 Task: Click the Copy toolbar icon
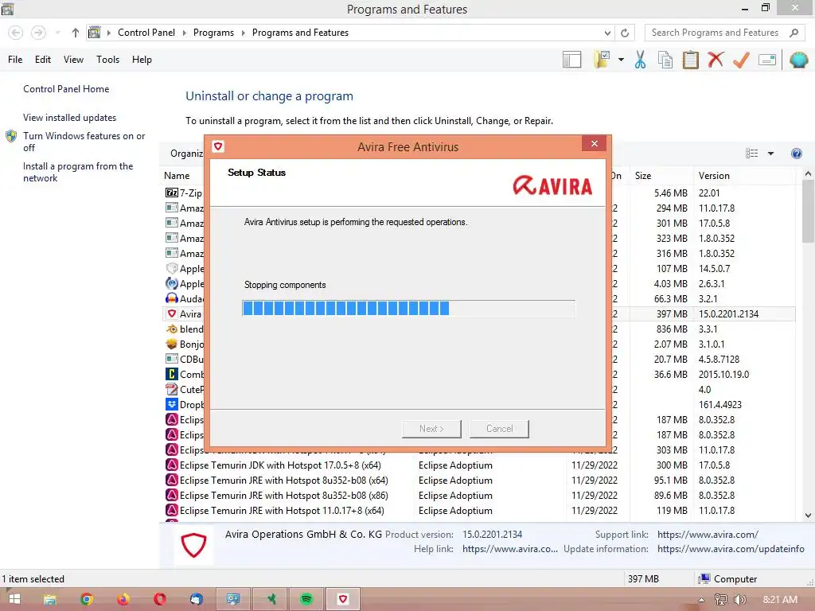665,60
